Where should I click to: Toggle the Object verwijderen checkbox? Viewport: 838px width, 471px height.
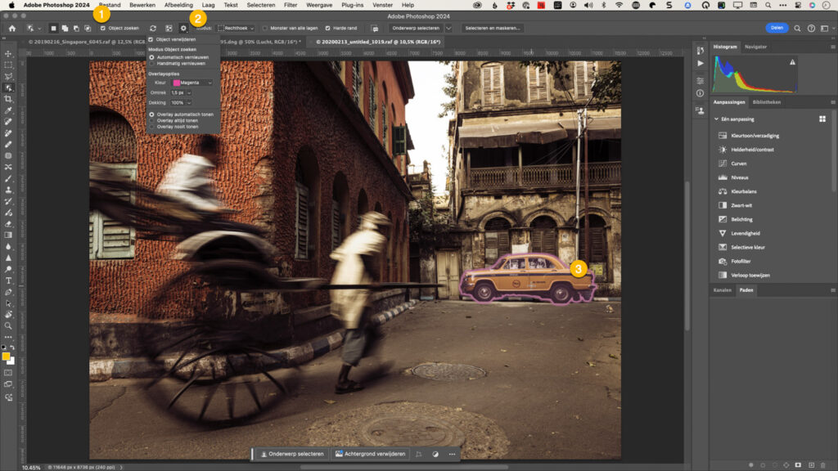pos(151,39)
